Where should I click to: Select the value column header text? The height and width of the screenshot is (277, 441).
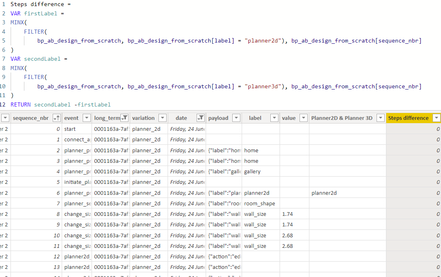coord(289,118)
